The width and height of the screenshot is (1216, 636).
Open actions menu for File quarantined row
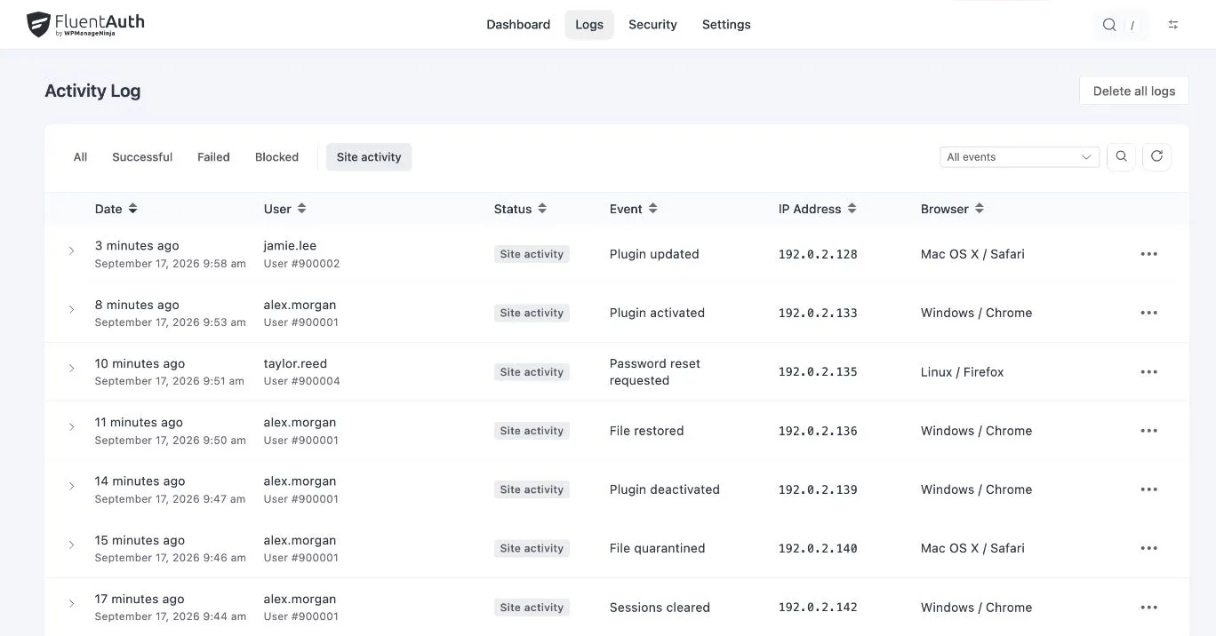(1148, 549)
